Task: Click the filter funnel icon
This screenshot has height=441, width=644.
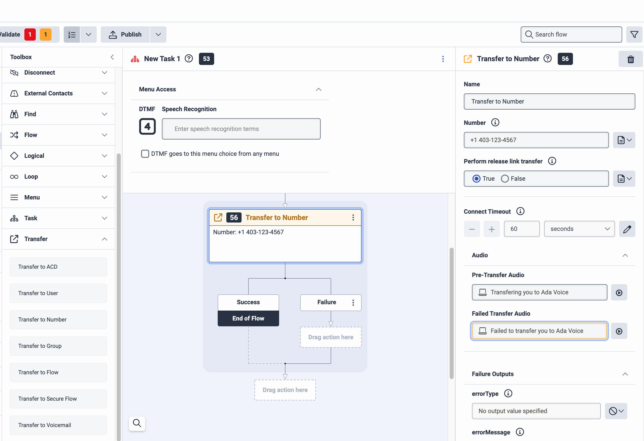Action: click(x=634, y=35)
